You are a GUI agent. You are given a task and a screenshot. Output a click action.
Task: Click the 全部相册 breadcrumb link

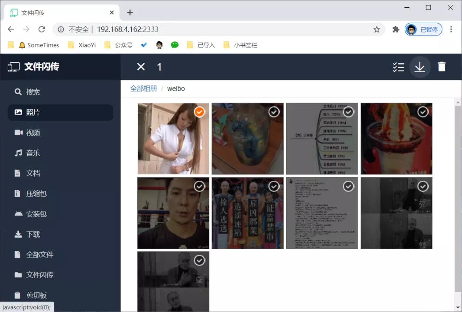pyautogui.click(x=144, y=89)
